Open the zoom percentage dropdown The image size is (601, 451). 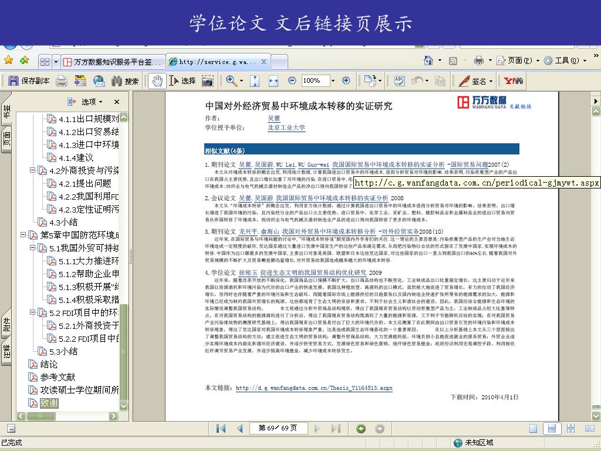coord(333,80)
